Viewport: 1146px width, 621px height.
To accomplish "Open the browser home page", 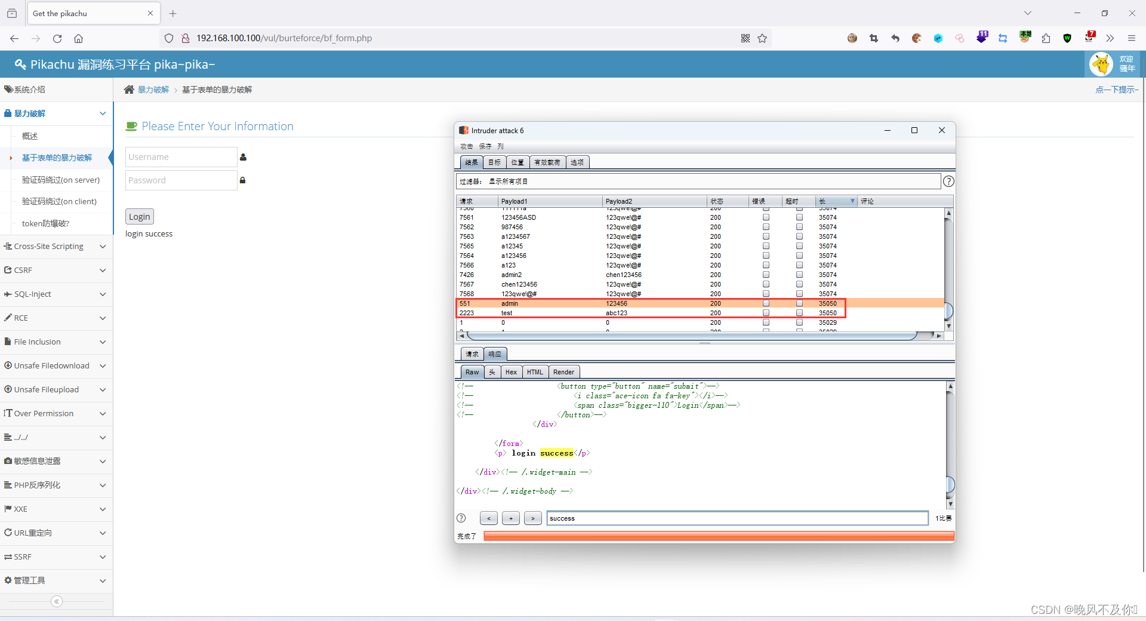I will (x=78, y=38).
